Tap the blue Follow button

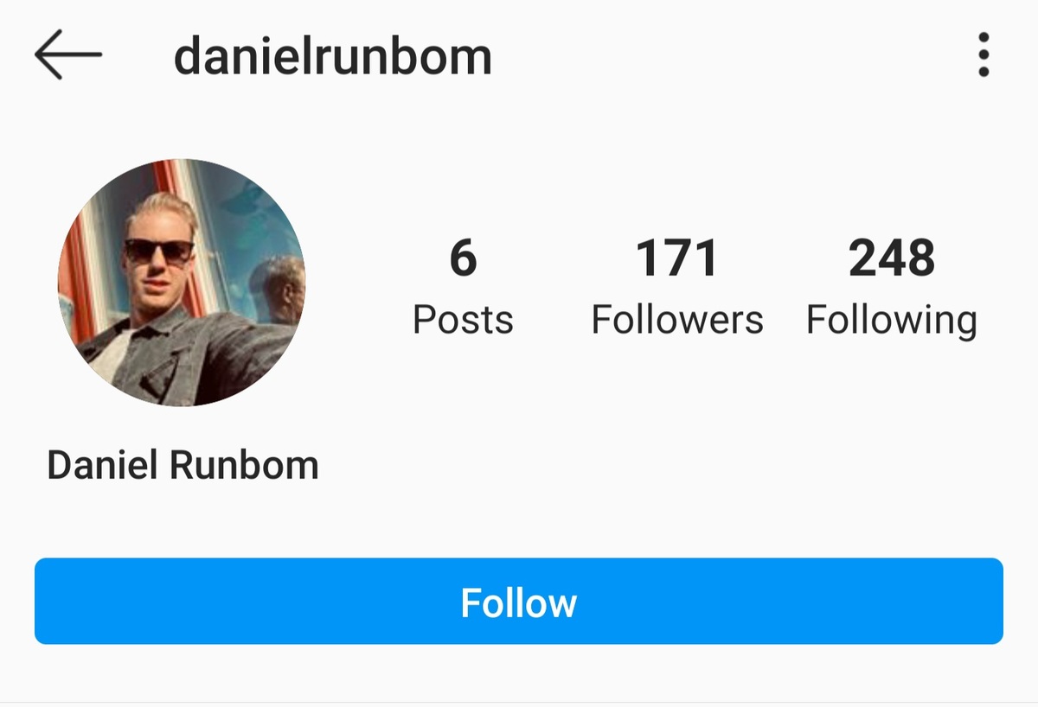coord(519,601)
